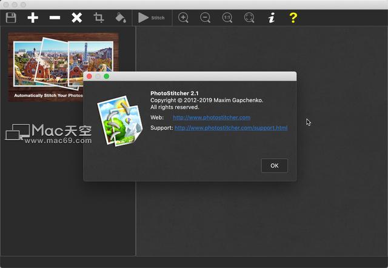This screenshot has height=268, width=388.
Task: Close the About dialog with red button
Action: 89,76
